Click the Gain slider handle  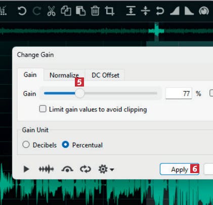coord(79,93)
